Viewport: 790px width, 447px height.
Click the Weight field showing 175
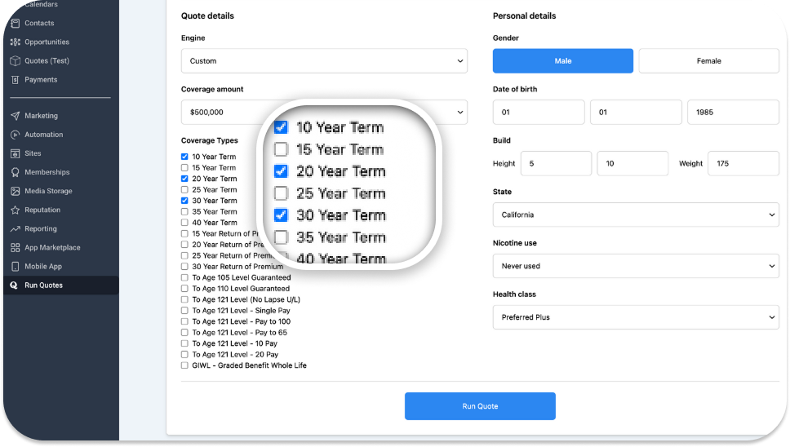tap(743, 164)
